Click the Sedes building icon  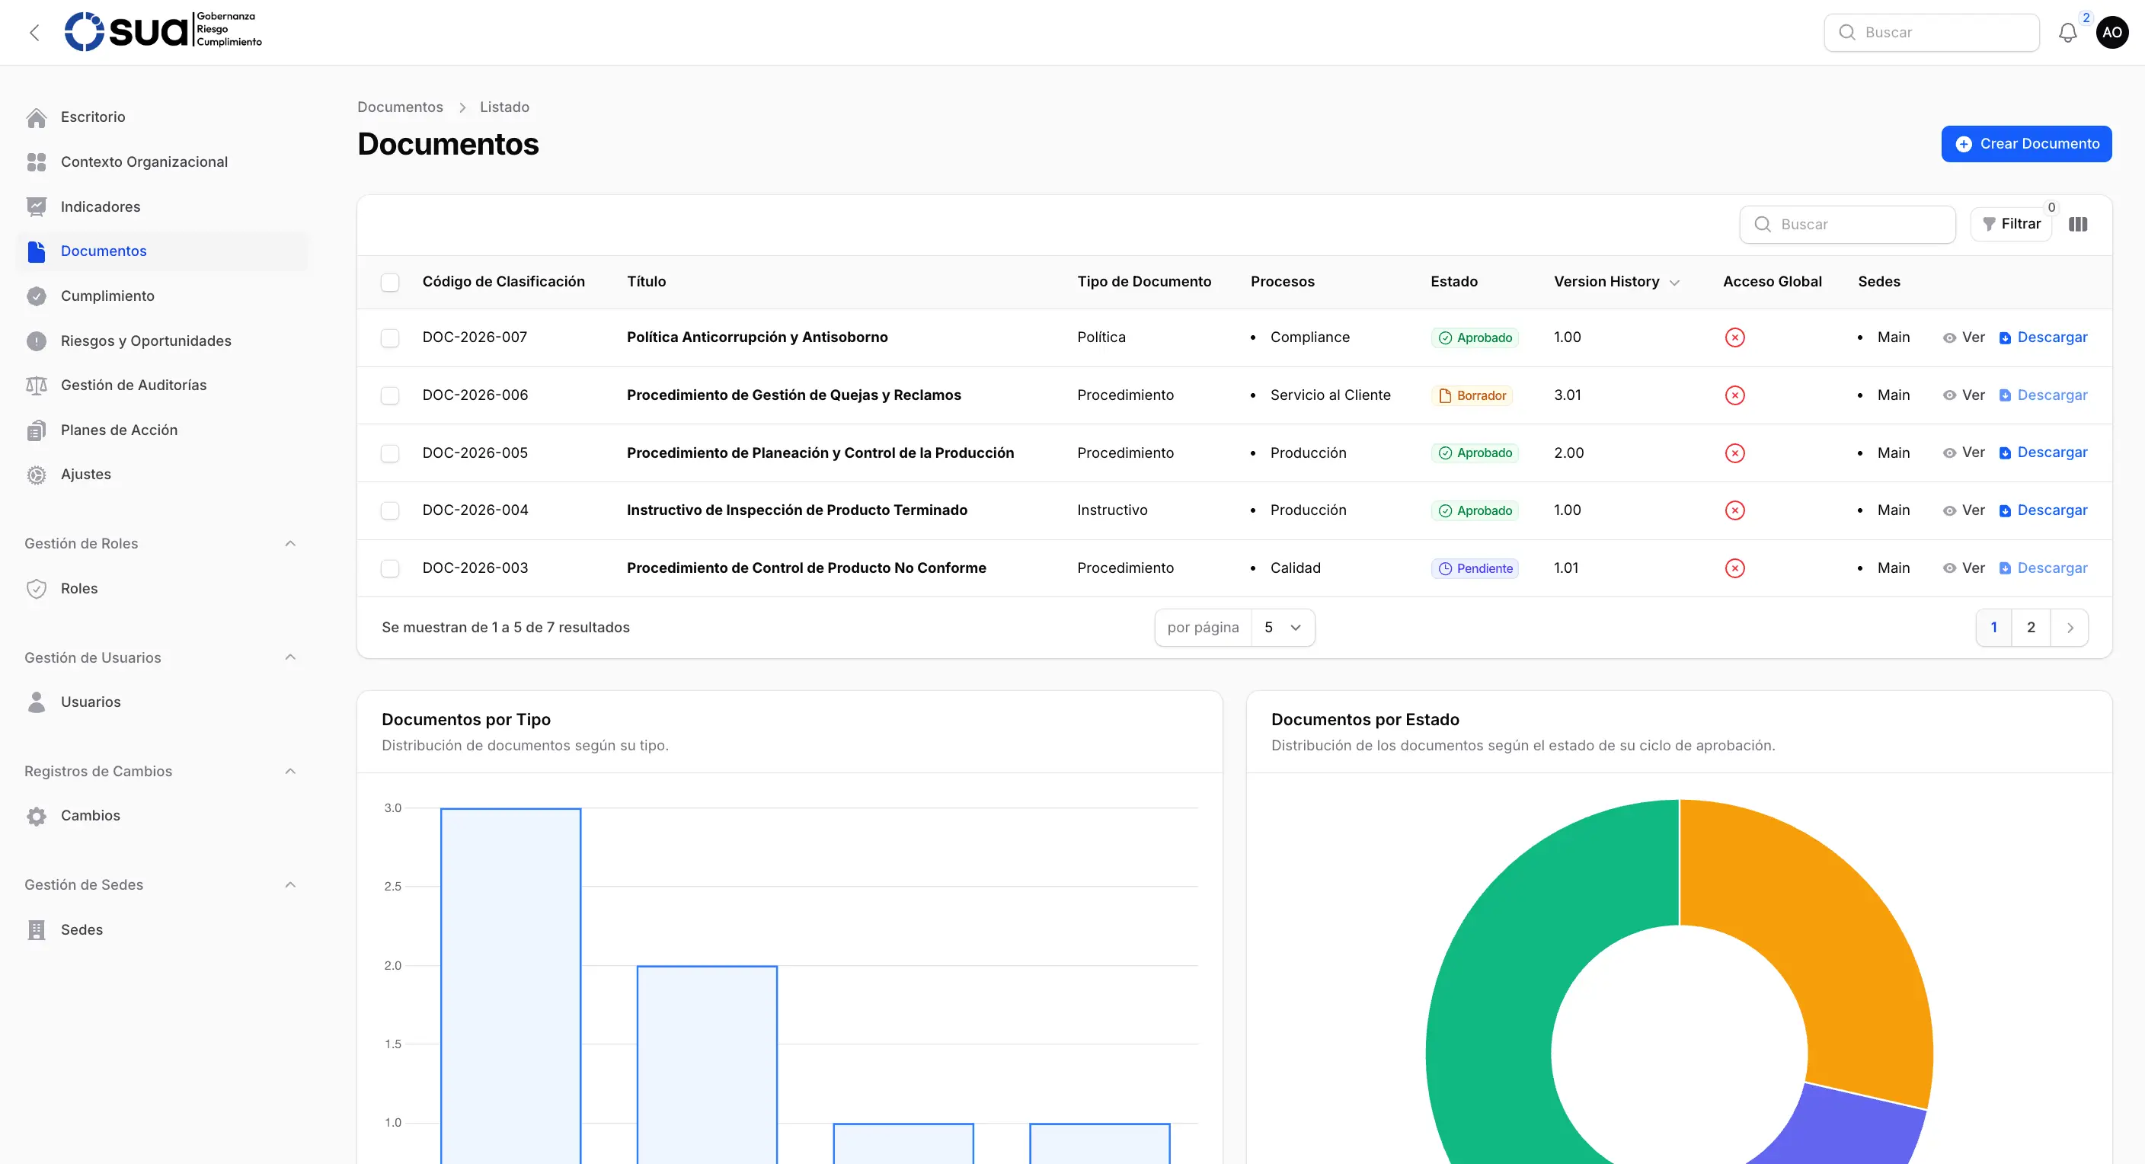coord(36,930)
